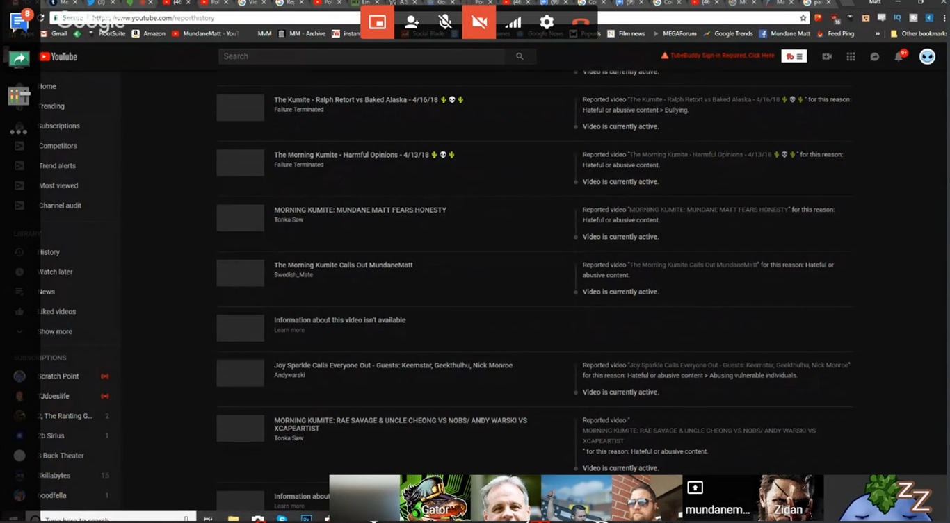Open Joy Sparkle Calls Everyone Out video
Image resolution: width=950 pixels, height=523 pixels.
(394, 365)
